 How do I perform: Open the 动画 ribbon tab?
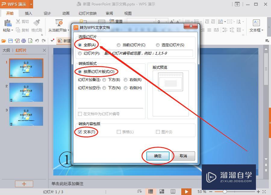click(x=66, y=13)
